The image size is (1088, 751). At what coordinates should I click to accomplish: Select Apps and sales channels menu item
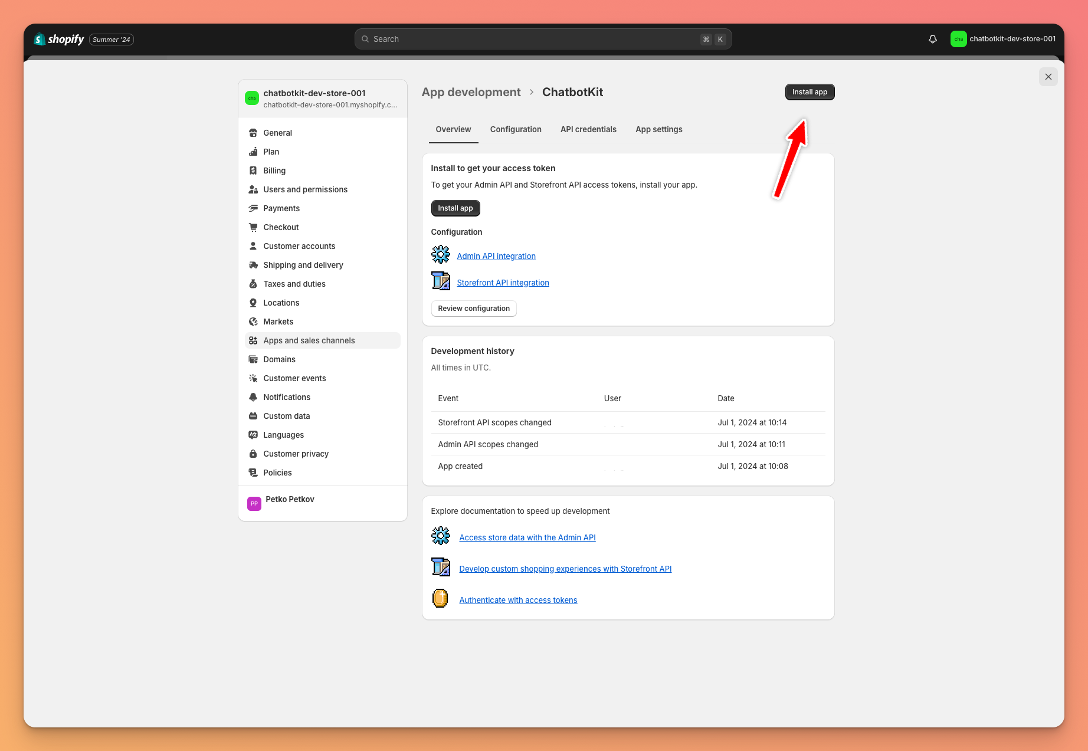tap(323, 340)
